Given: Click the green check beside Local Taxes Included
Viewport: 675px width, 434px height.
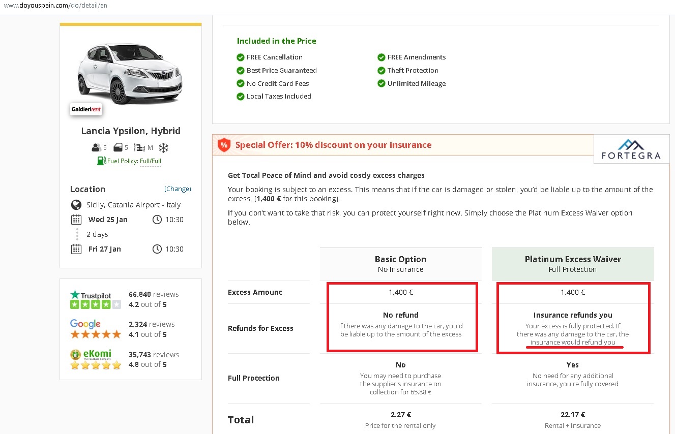Looking at the screenshot, I should click(x=241, y=97).
